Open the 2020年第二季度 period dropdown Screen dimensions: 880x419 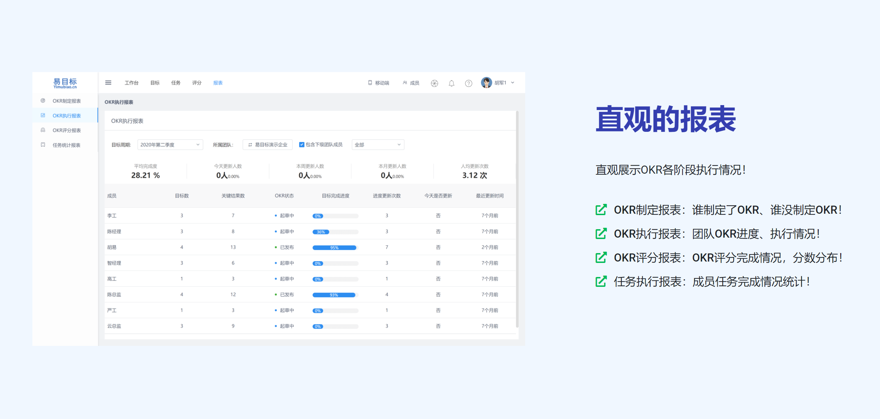coord(170,145)
